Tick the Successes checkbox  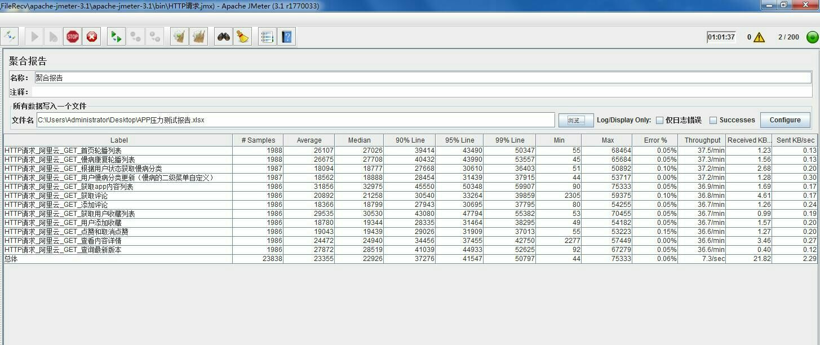(713, 120)
